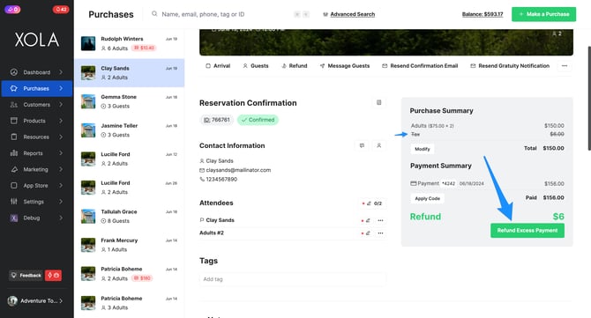The height and width of the screenshot is (318, 591).
Task: Click the Settings sliders icon
Action: point(14,202)
